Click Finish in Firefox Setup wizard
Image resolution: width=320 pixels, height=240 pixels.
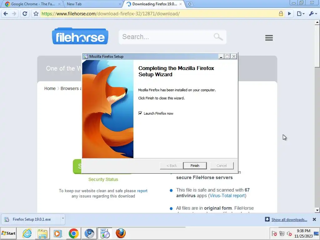(195, 166)
